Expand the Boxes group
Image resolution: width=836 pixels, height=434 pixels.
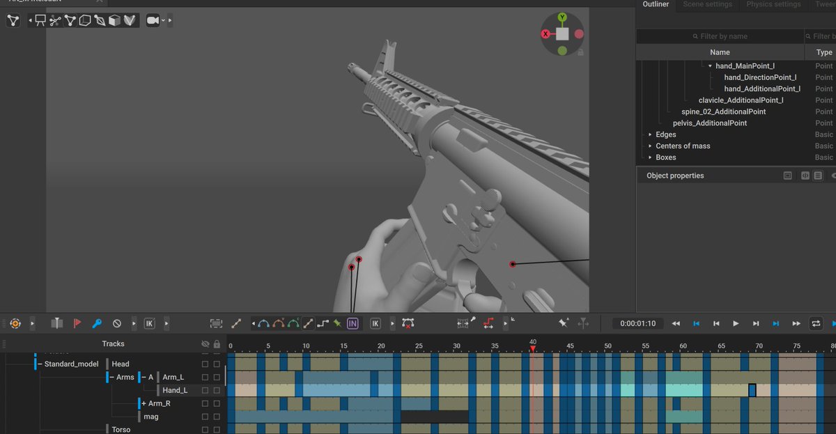[650, 157]
